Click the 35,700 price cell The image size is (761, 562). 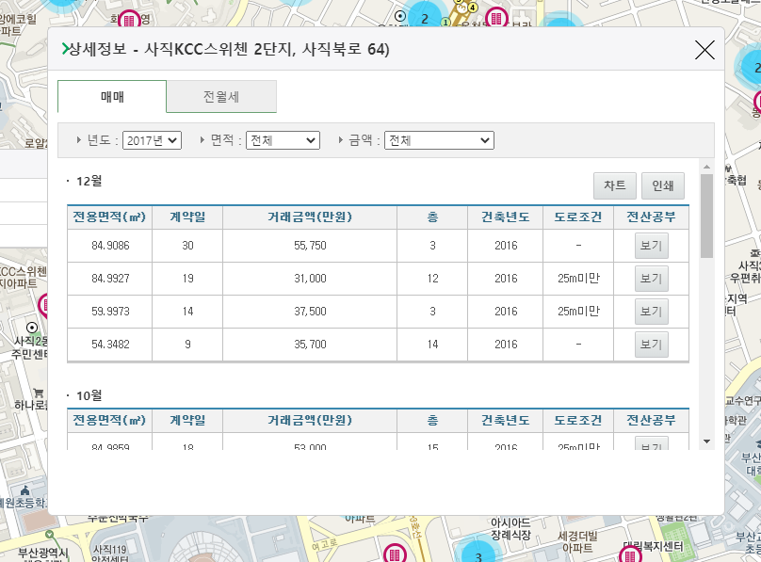(x=310, y=345)
